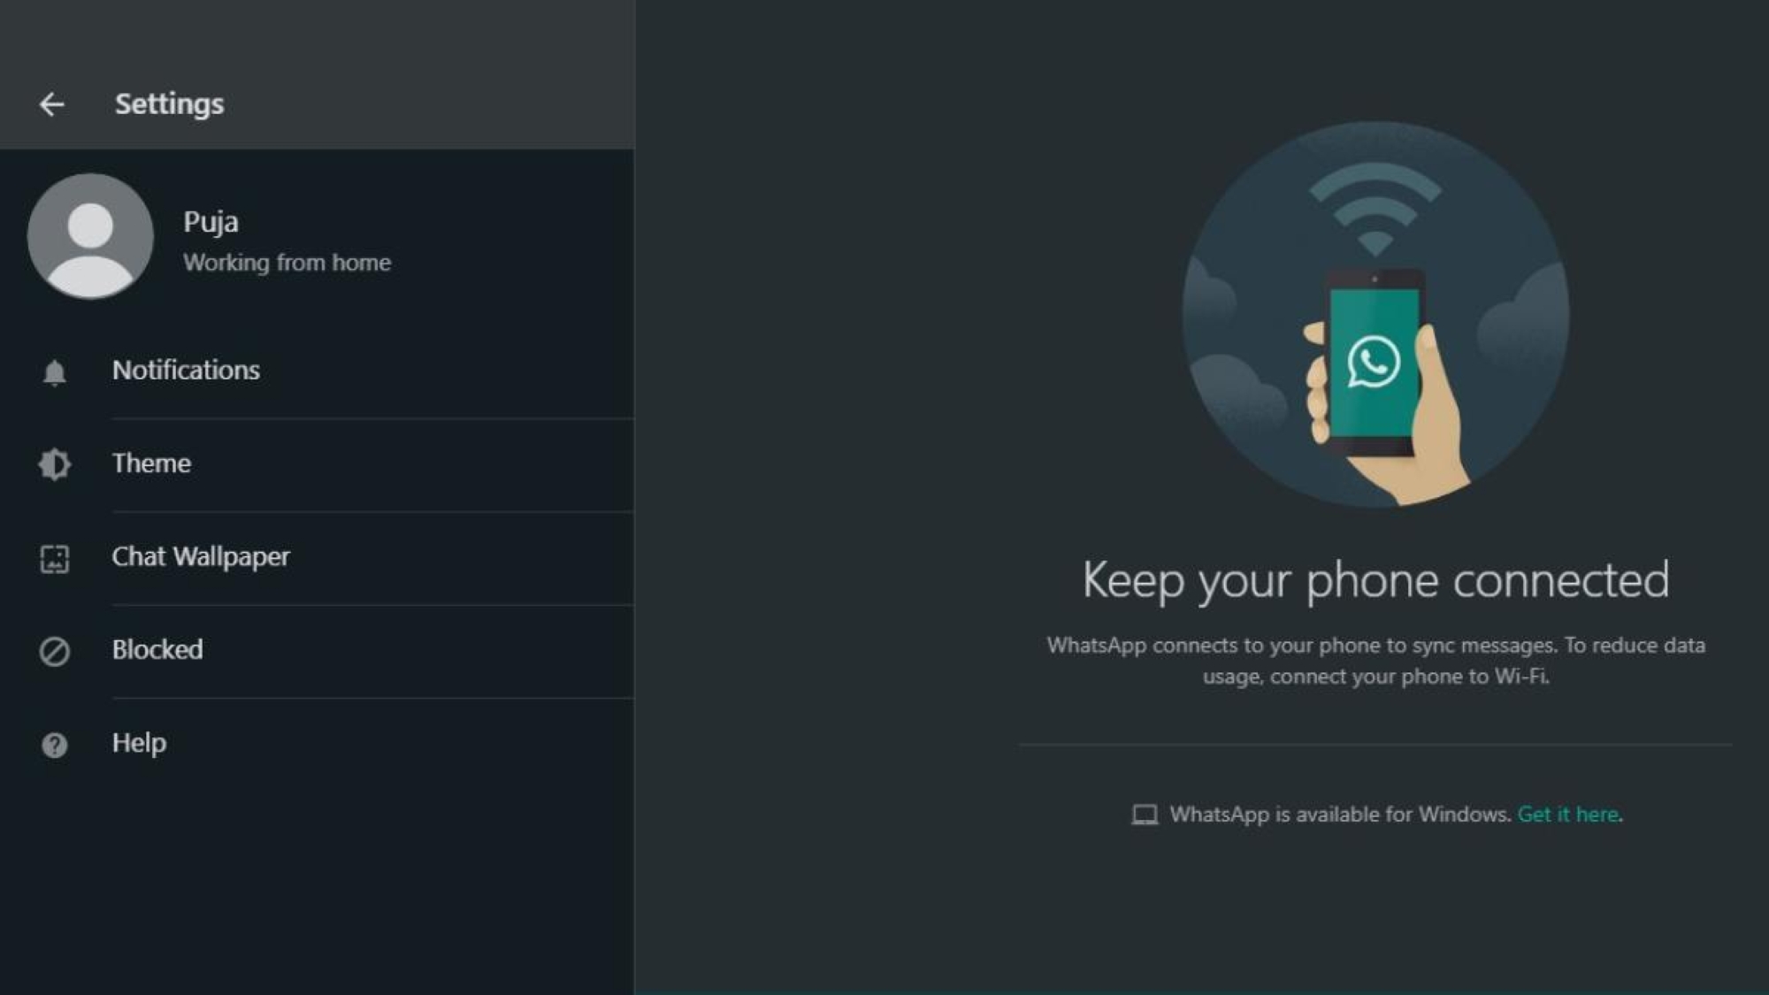
Task: Open the Blocked contacts section
Action: tap(157, 649)
